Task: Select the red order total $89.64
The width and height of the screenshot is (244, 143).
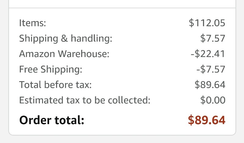Action: click(x=207, y=120)
